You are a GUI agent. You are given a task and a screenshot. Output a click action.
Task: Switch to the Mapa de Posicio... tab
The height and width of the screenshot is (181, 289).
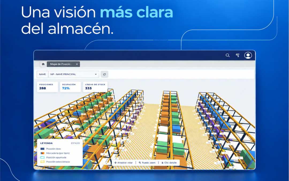click(63, 64)
